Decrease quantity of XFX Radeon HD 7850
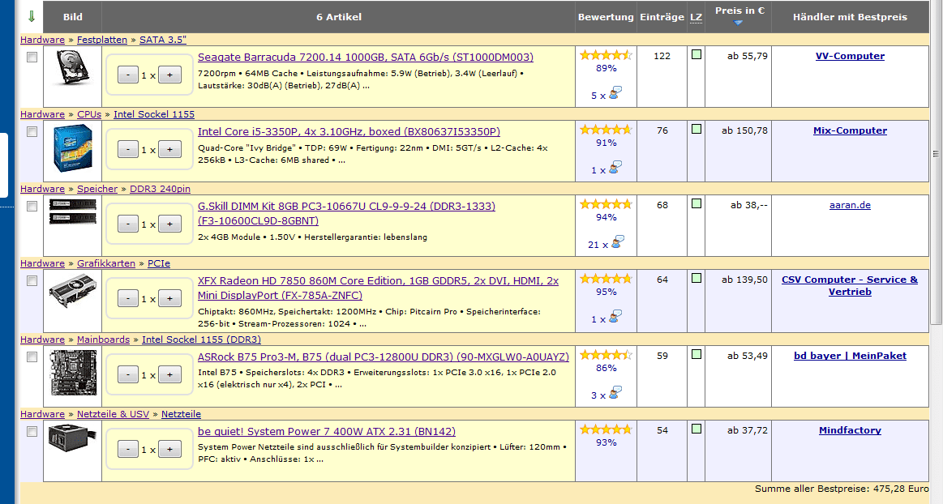The image size is (943, 504). (x=127, y=298)
